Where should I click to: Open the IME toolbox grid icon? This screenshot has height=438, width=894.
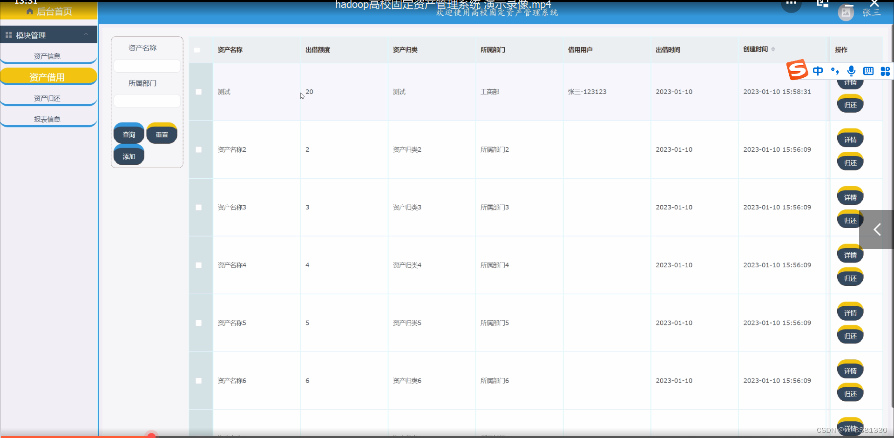pyautogui.click(x=885, y=71)
